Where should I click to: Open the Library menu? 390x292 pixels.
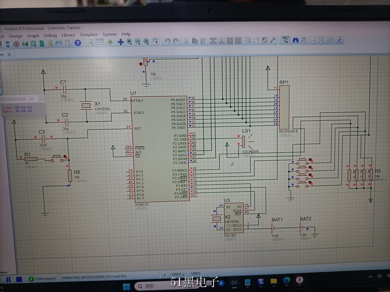[x=68, y=35]
